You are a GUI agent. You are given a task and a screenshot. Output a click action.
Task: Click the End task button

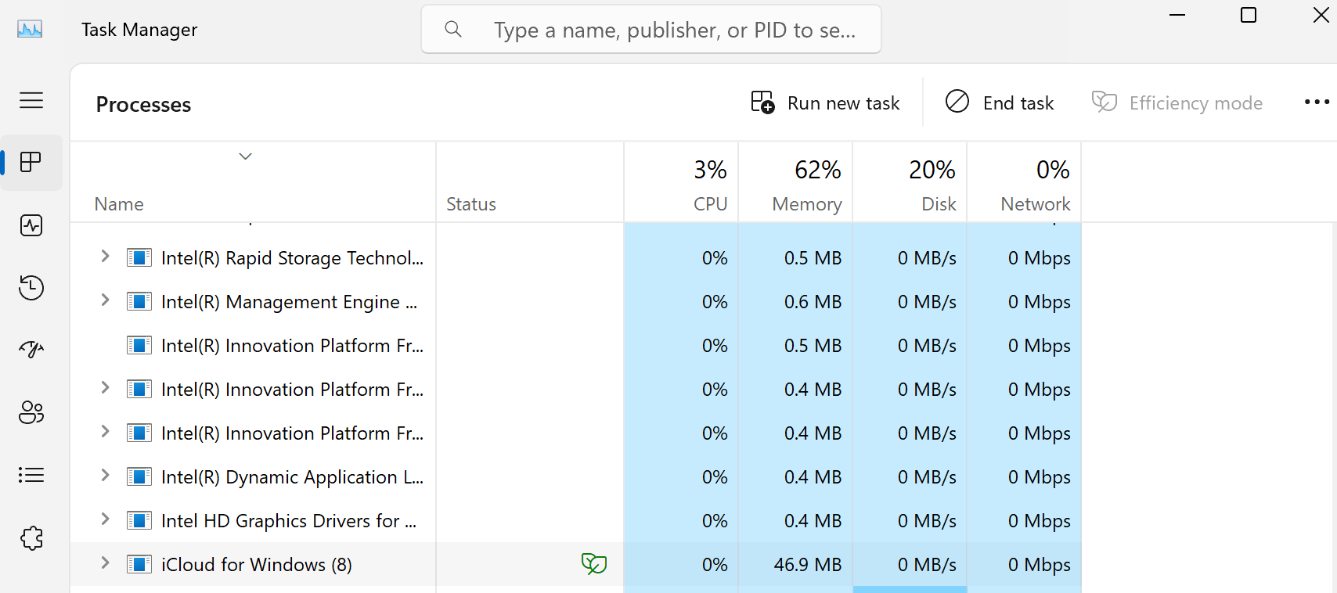1000,103
